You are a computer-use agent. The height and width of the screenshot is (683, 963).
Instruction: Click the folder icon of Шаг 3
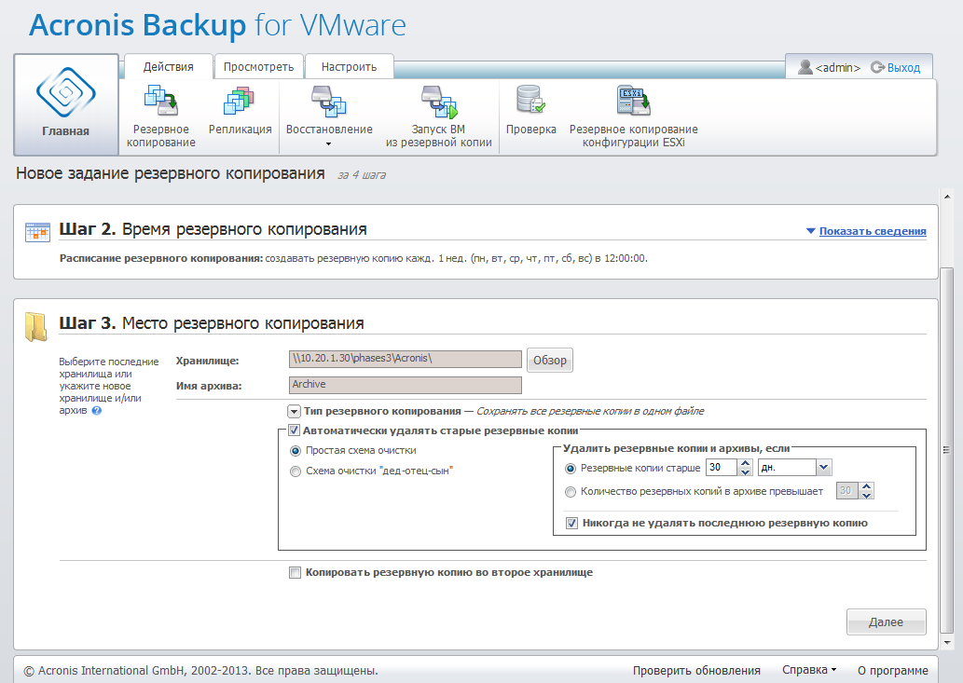[x=36, y=326]
